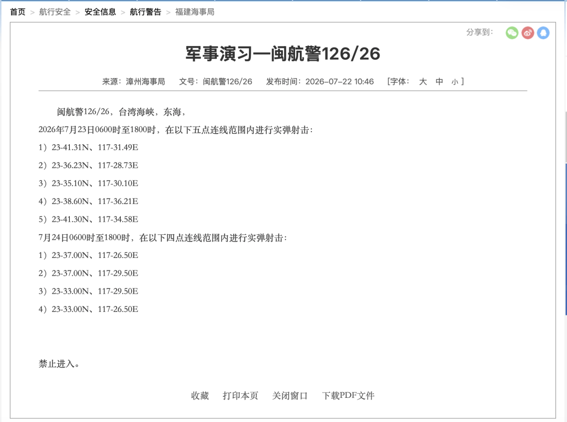Click coordinate 23-35.10N、117-30.10E

click(x=94, y=183)
